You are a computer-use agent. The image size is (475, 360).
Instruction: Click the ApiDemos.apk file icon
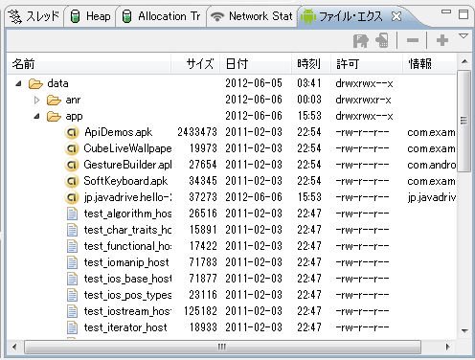[72, 132]
